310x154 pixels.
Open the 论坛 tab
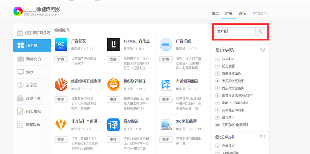(x=242, y=14)
